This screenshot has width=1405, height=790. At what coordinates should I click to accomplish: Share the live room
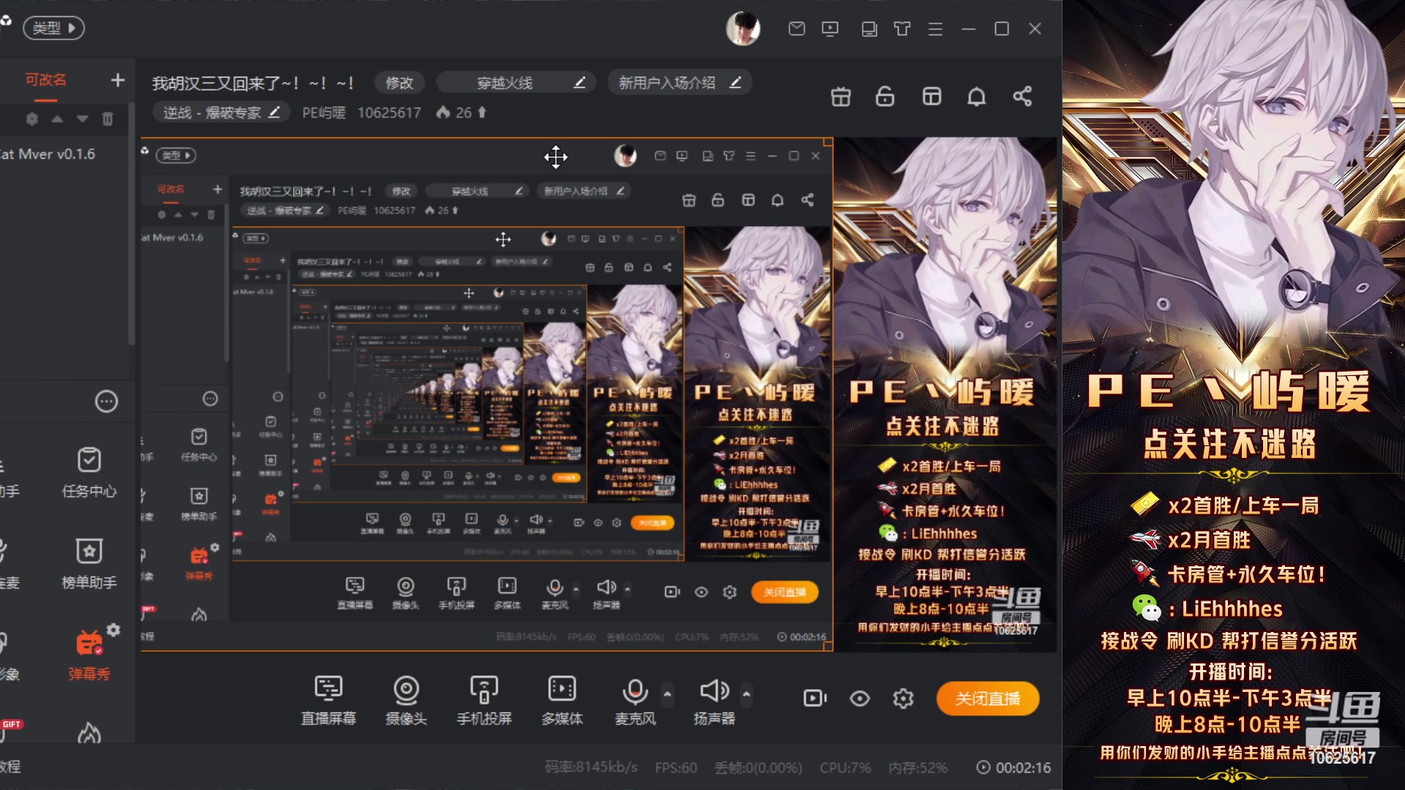pos(1022,97)
